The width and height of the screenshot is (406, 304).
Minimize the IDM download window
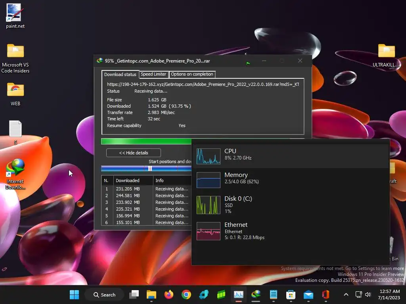(x=264, y=61)
